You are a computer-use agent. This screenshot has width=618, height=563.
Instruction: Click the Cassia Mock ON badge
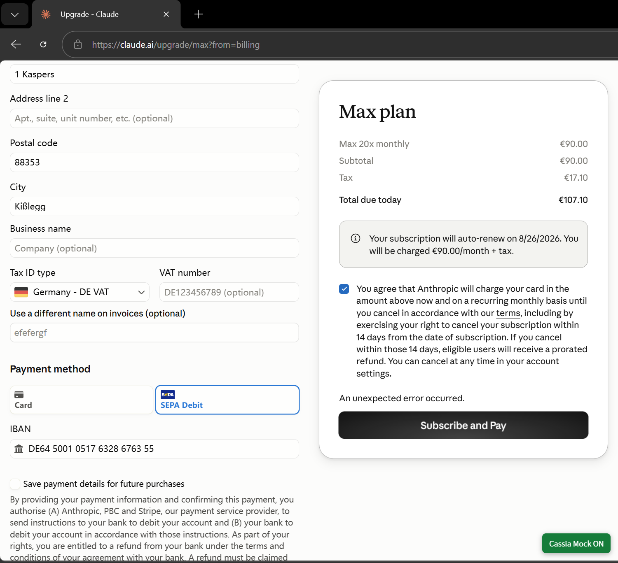576,544
